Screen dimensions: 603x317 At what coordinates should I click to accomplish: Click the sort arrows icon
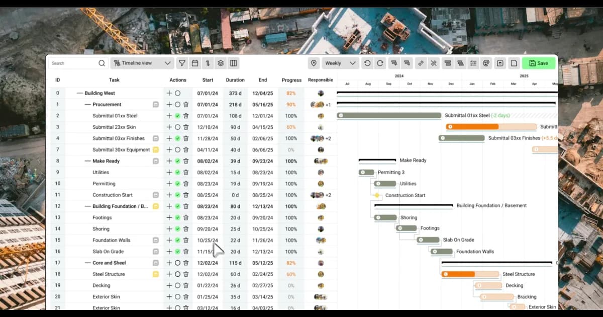(x=208, y=63)
